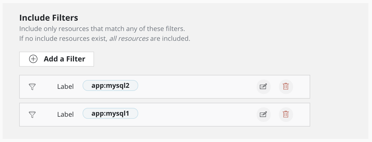Image resolution: width=372 pixels, height=142 pixels.
Task: Click the funnel icon beside app:mysql2
Action: click(32, 87)
